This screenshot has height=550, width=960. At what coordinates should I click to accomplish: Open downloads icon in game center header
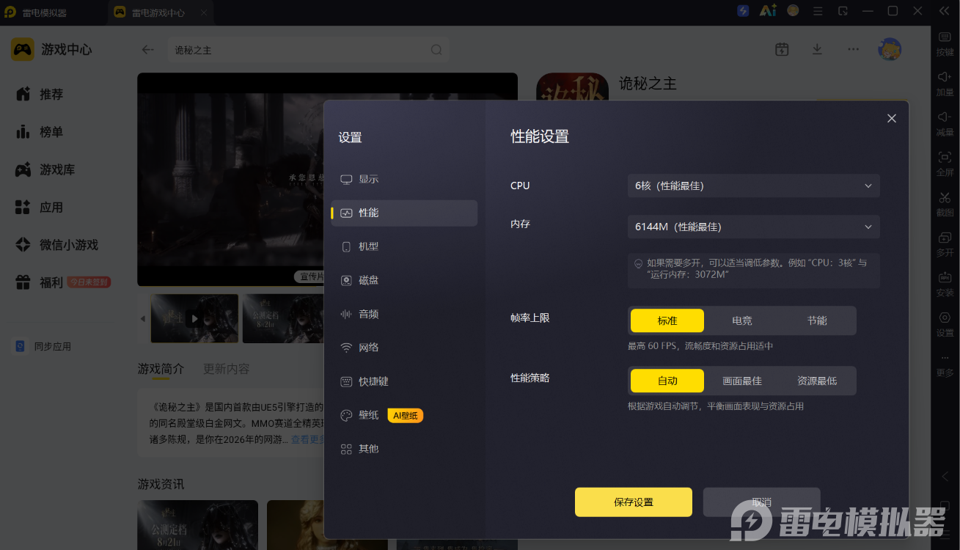pyautogui.click(x=817, y=49)
